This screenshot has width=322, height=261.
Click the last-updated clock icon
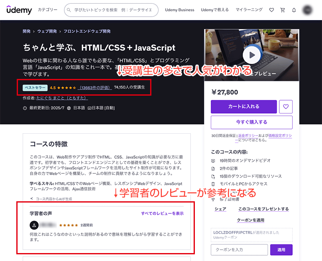25,108
